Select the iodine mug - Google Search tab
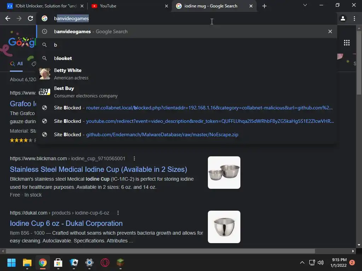Image resolution: width=362 pixels, height=271 pixels. (214, 6)
